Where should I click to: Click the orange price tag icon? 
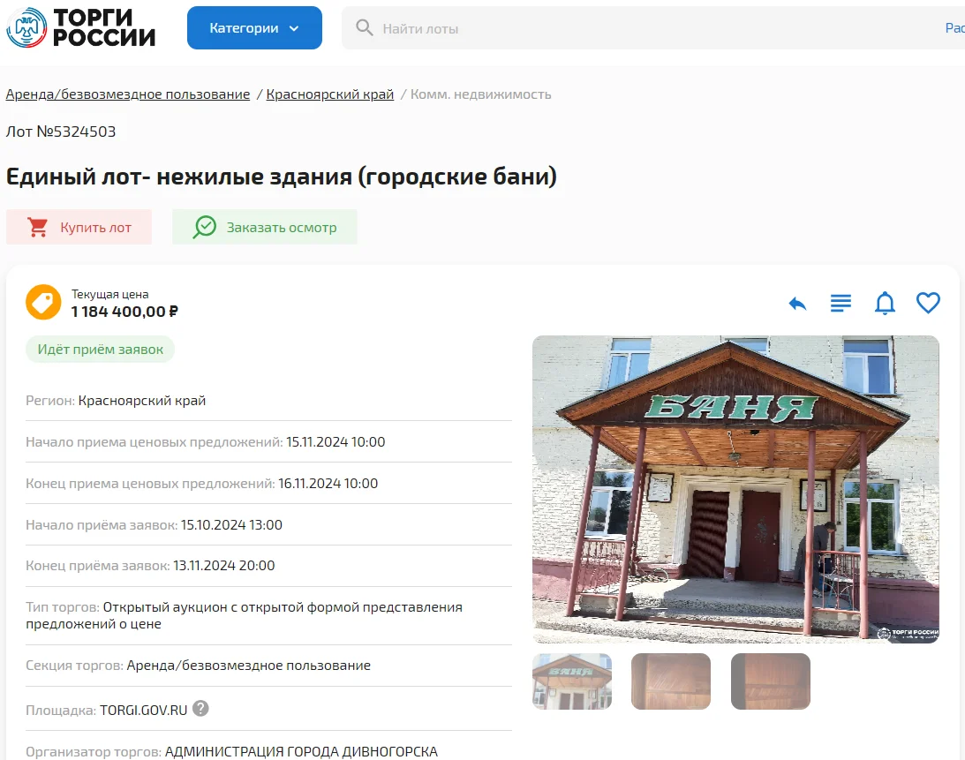43,302
